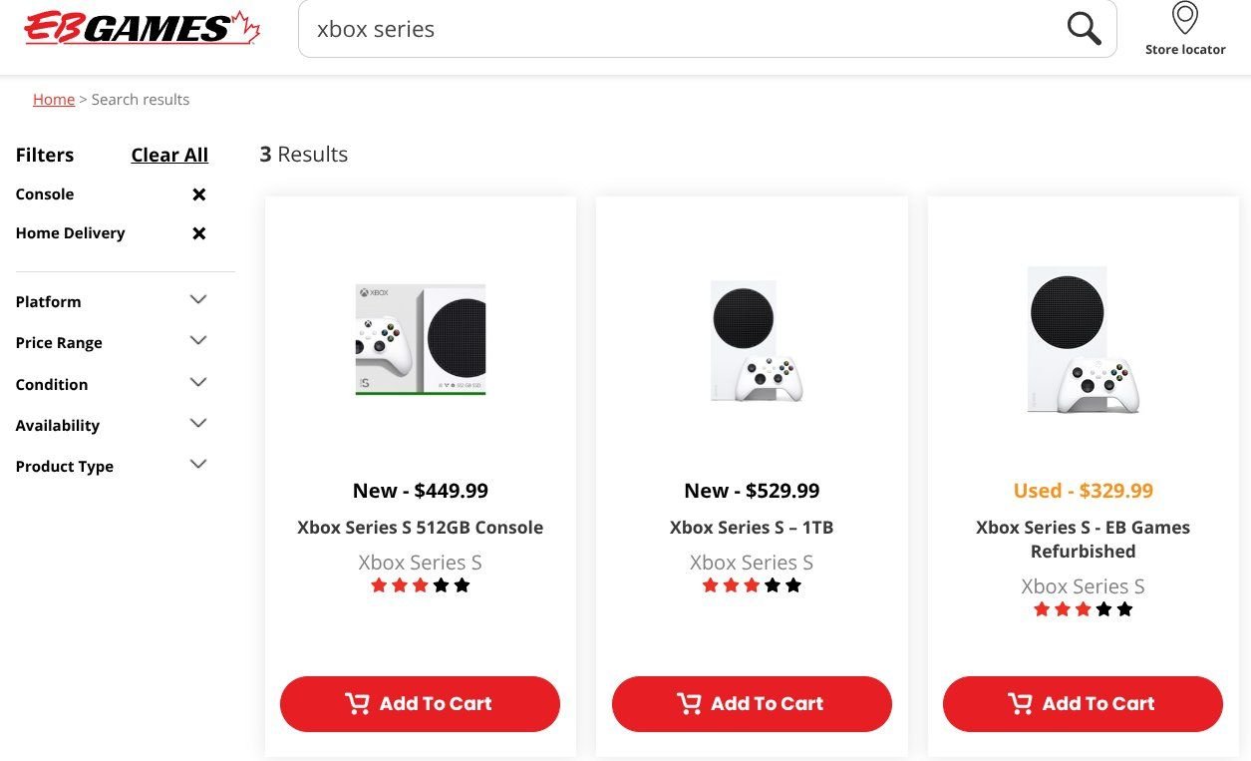Click the star rating of Xbox Series S – 1TB
The width and height of the screenshot is (1251, 761).
click(x=752, y=585)
